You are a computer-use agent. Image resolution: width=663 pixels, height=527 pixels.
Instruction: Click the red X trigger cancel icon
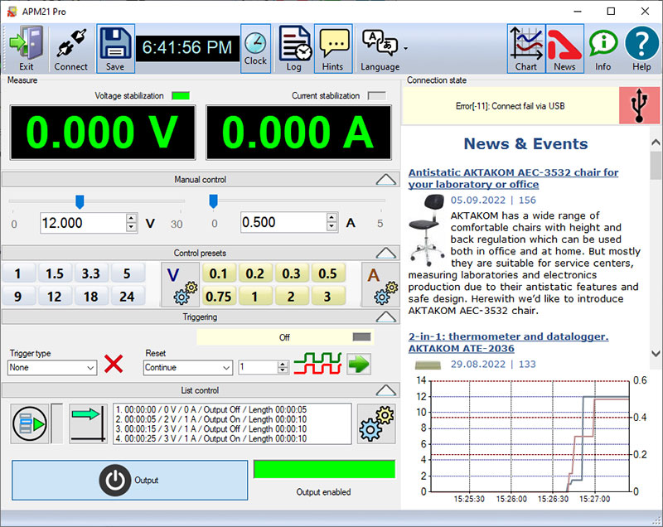[x=114, y=365]
